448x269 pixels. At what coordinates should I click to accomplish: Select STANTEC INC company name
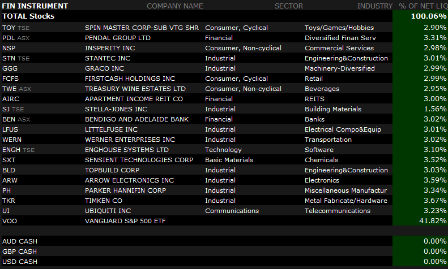(x=108, y=58)
